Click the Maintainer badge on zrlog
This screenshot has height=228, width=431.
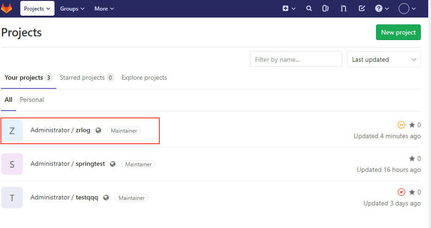coord(124,131)
